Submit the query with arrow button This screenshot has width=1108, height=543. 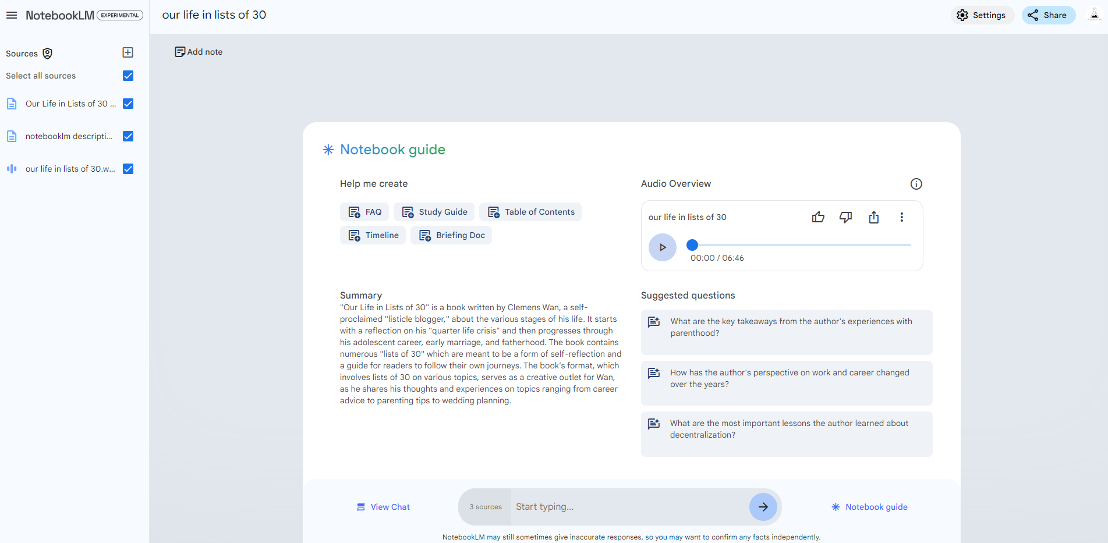tap(763, 507)
